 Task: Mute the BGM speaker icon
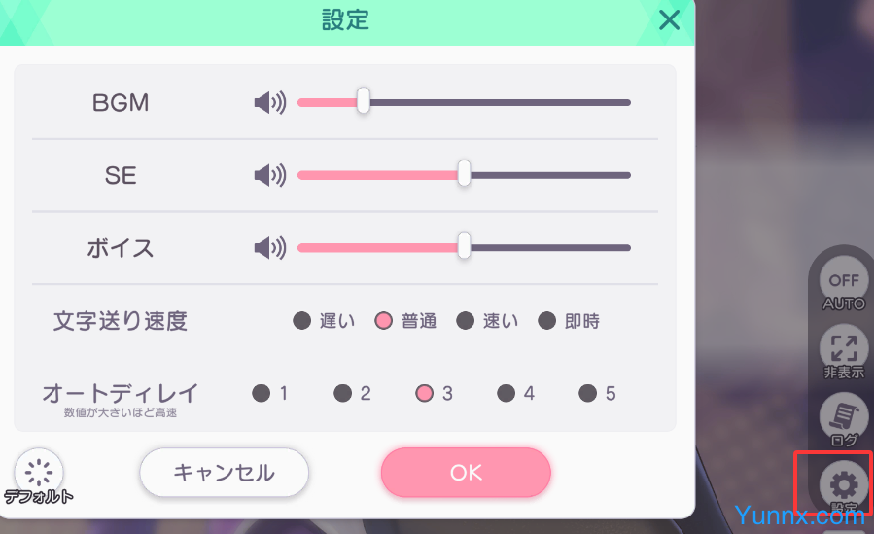(269, 102)
